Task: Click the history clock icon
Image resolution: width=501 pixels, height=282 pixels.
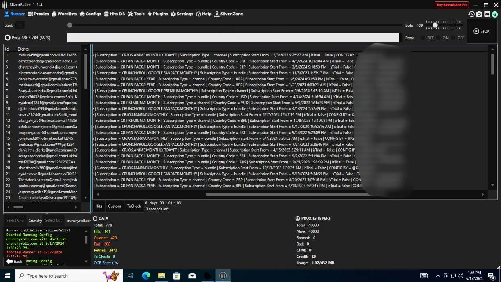Action: click(471, 14)
